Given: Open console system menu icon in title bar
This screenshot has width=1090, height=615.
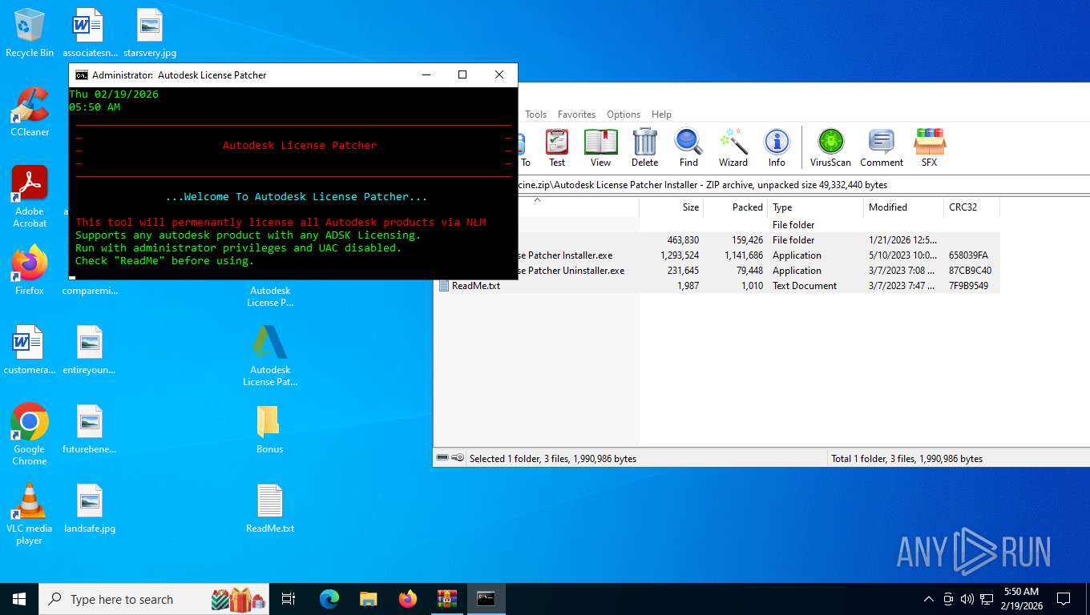Looking at the screenshot, I should (82, 75).
